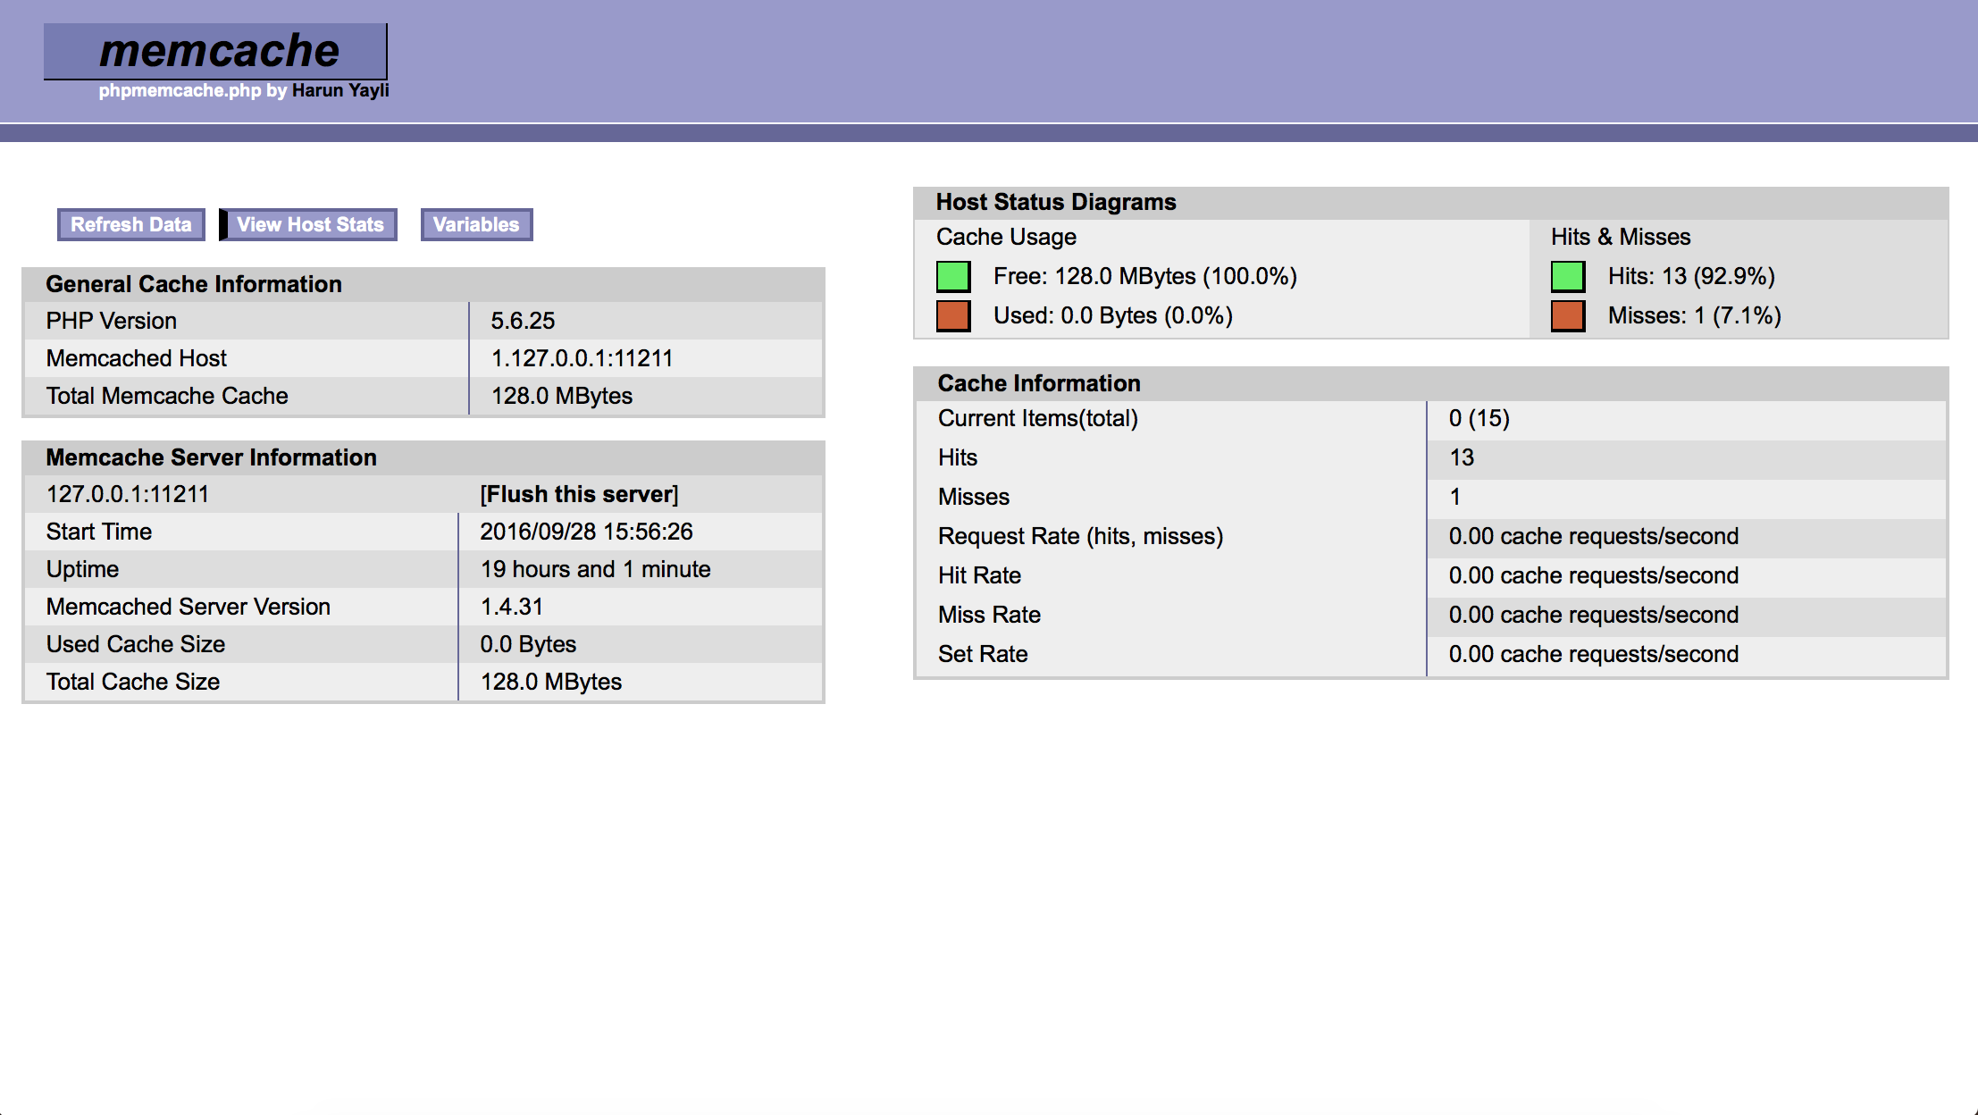Image resolution: width=1978 pixels, height=1115 pixels.
Task: Click the Current Items(total) value
Action: tap(1479, 418)
